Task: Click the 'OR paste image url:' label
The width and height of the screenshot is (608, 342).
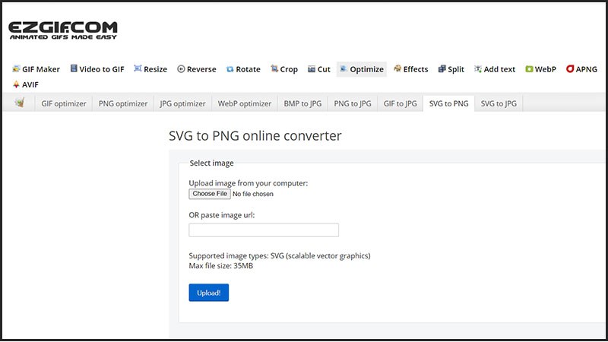Action: click(x=222, y=215)
